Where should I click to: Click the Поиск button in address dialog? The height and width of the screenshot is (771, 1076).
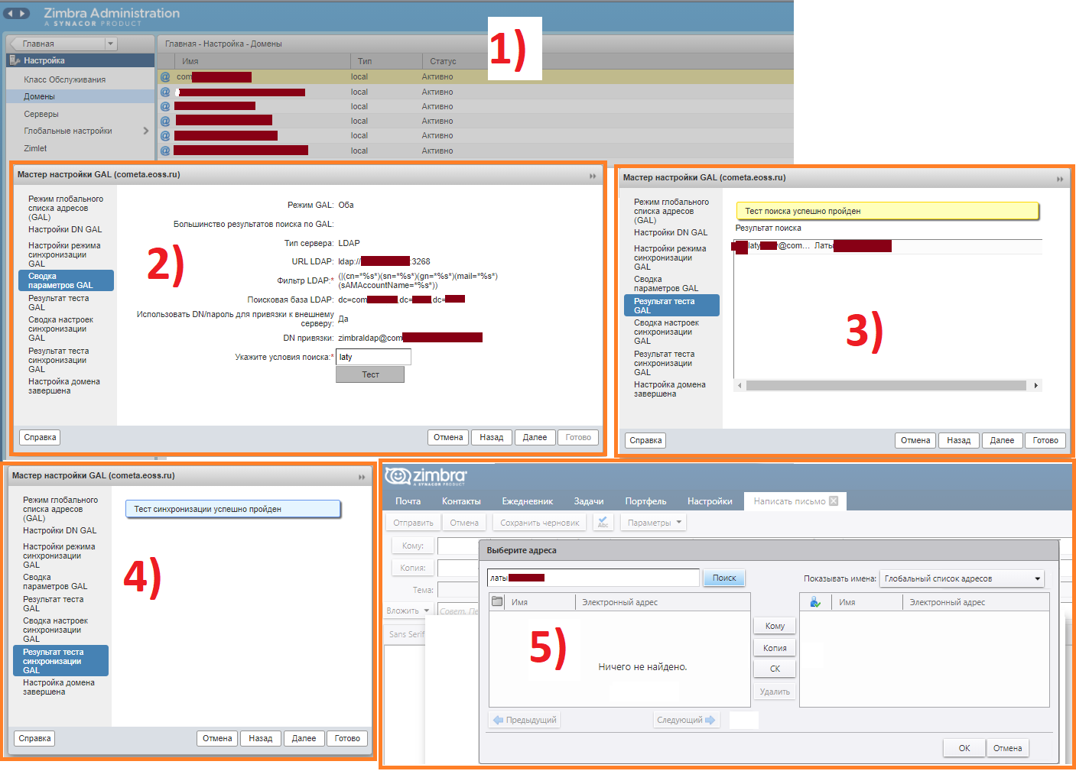(x=724, y=578)
